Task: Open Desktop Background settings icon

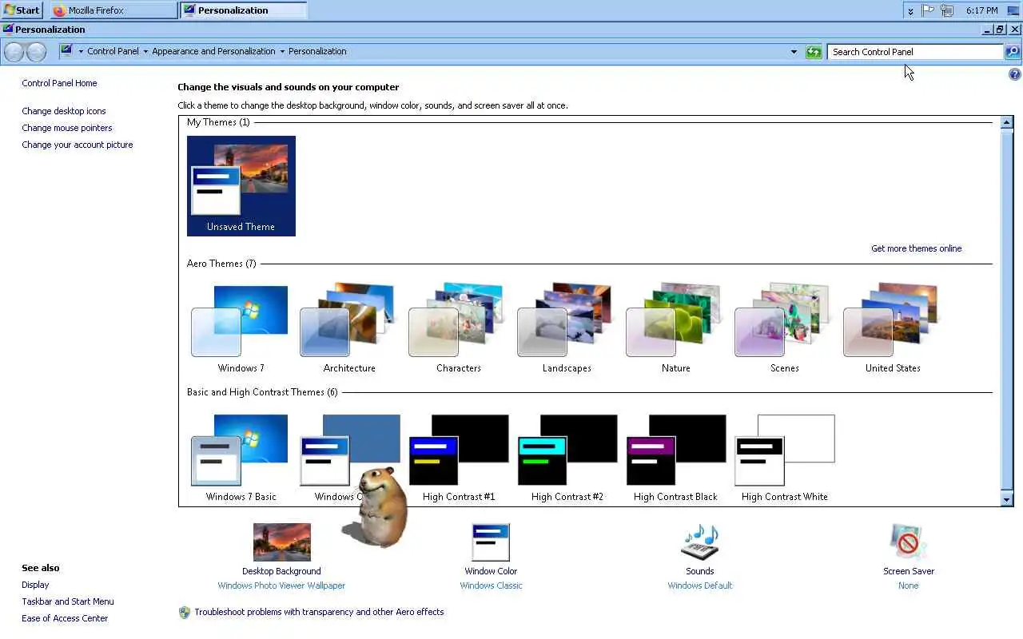Action: point(281,542)
